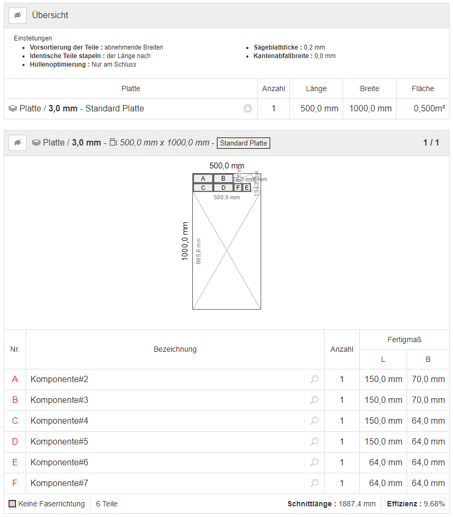Click the red letter C part number

coord(15,421)
